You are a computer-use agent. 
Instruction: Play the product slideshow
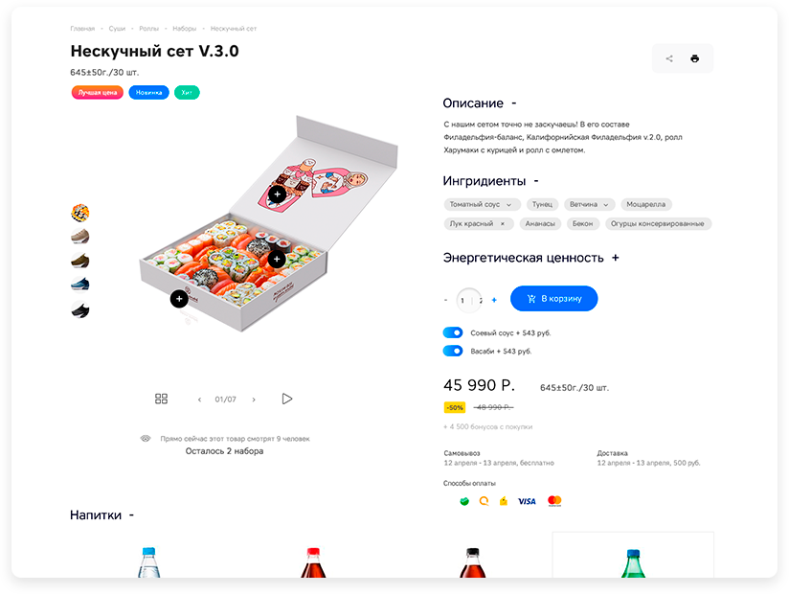click(x=287, y=400)
